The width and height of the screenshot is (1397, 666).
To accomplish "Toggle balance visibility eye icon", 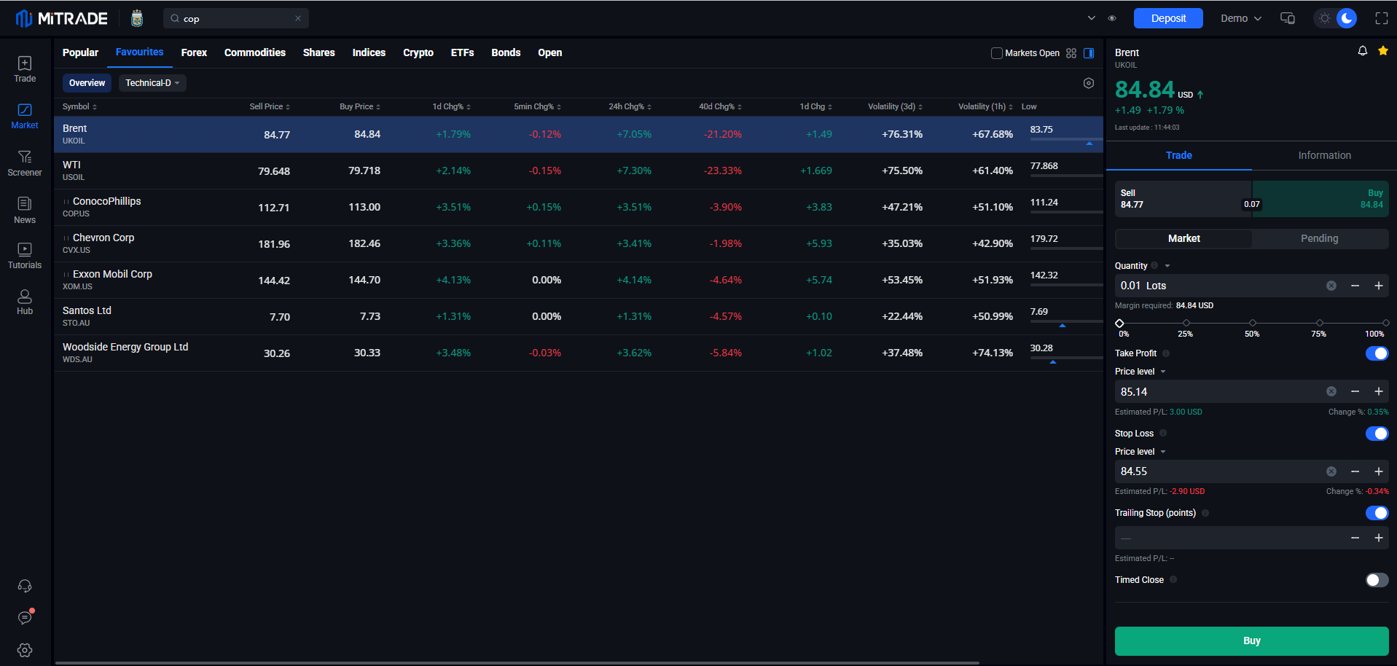I will point(1112,18).
